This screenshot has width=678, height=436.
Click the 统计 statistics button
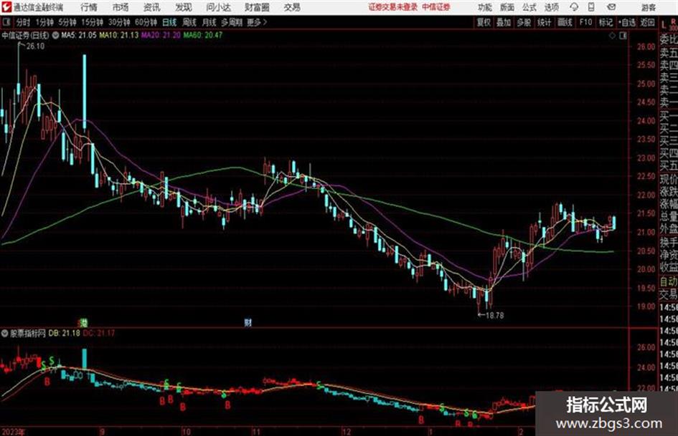click(544, 22)
